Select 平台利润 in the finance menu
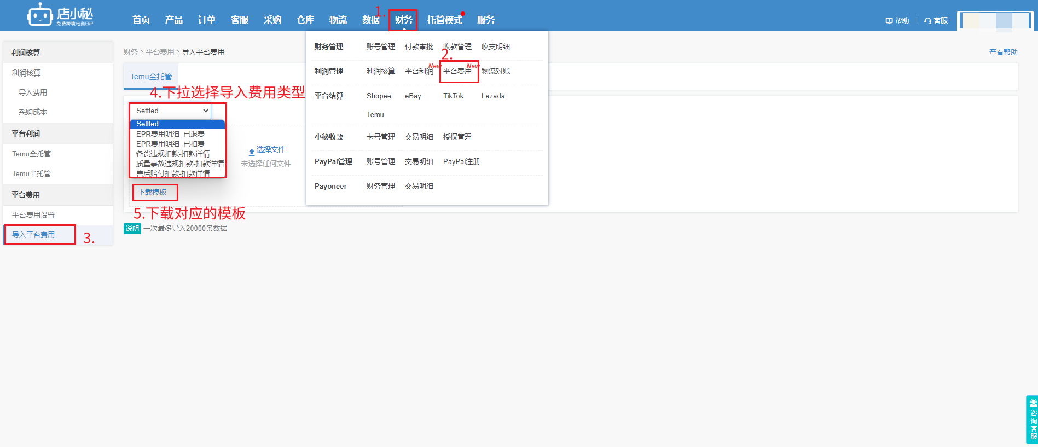1038x447 pixels. [419, 71]
